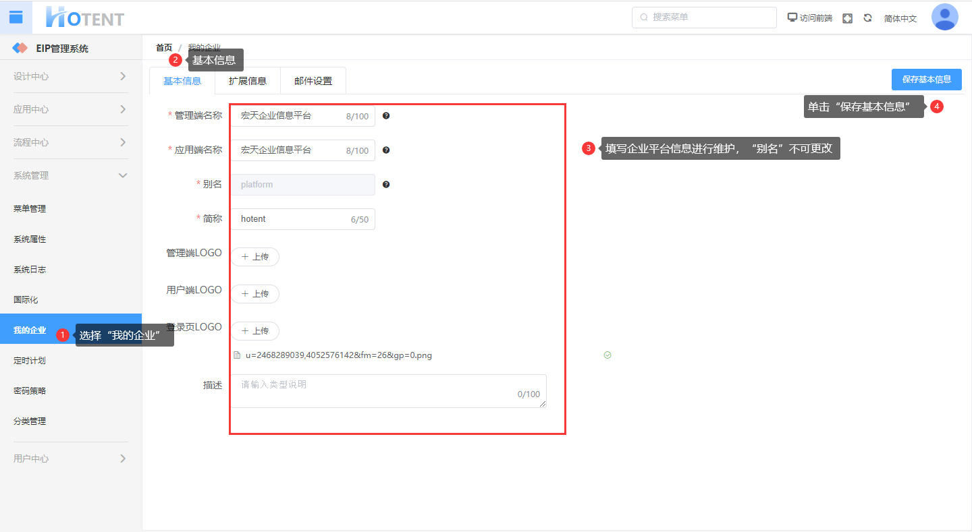Click 上传 for 用户端LOGO

click(x=255, y=294)
